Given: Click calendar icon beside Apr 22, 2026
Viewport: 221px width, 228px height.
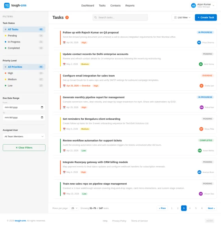Looking at the screenshot, I should 64,151.
